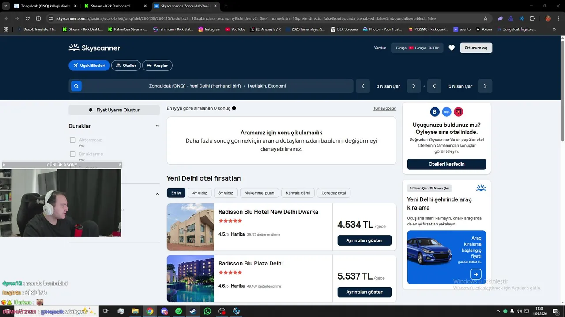This screenshot has height=317, width=565.
Task: Click the page vertical scrollbar
Action: coord(562,90)
